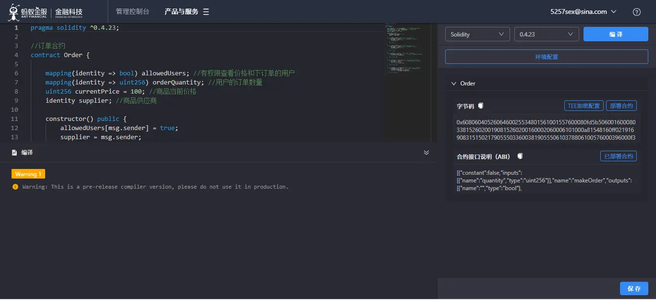
Task: Click the pragma solidity line of code
Action: pyautogui.click(x=74, y=28)
